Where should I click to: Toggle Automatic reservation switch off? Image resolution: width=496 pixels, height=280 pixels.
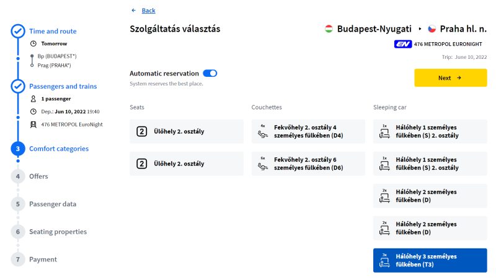(210, 73)
